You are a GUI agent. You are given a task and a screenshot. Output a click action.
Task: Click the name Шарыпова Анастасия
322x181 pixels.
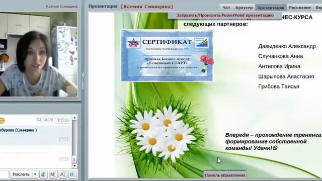coord(286,76)
